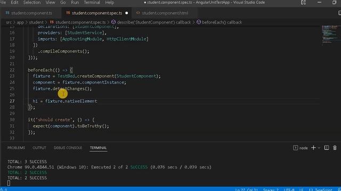Click 'HttpClientModule' in imports line
Screen dimensions: 341x191
pos(126,39)
